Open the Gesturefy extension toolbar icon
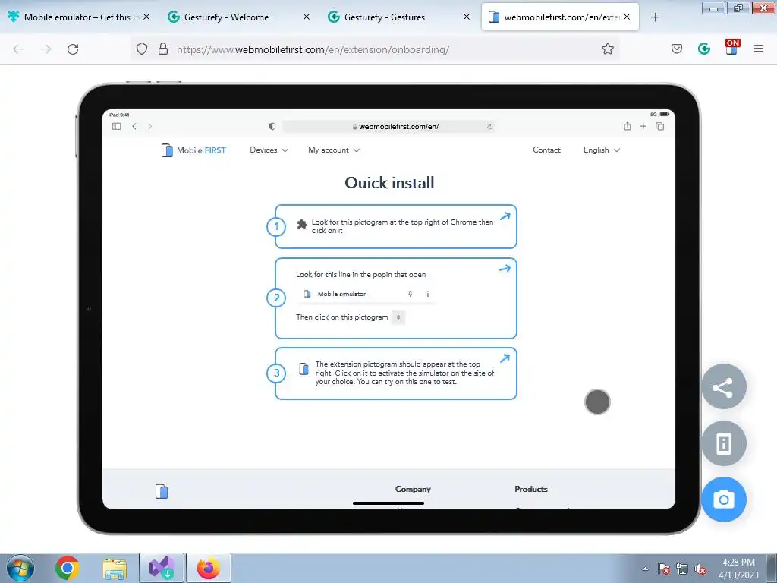The height and width of the screenshot is (583, 777). [704, 49]
